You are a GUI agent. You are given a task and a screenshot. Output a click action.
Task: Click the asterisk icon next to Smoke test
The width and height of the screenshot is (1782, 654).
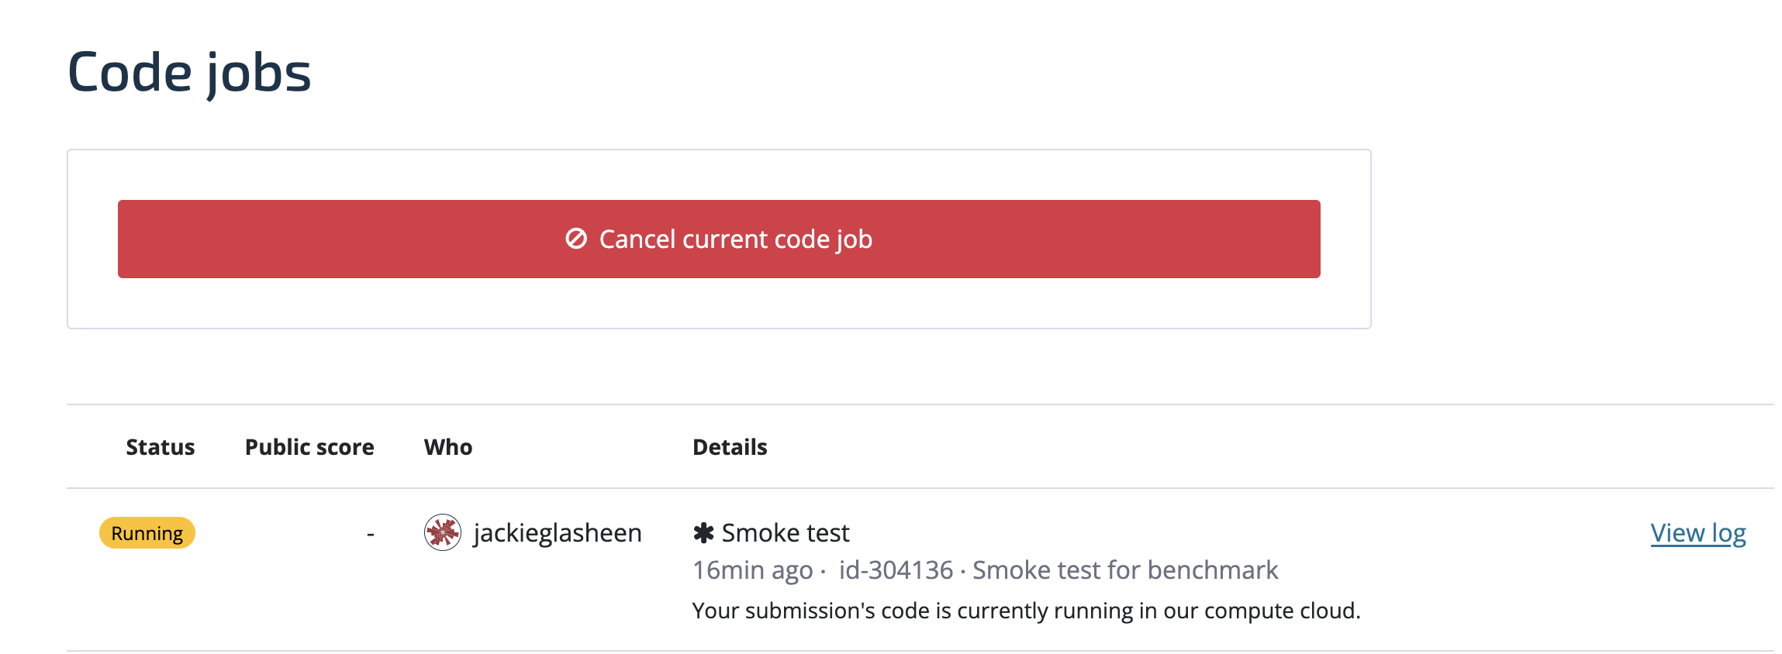(x=703, y=533)
